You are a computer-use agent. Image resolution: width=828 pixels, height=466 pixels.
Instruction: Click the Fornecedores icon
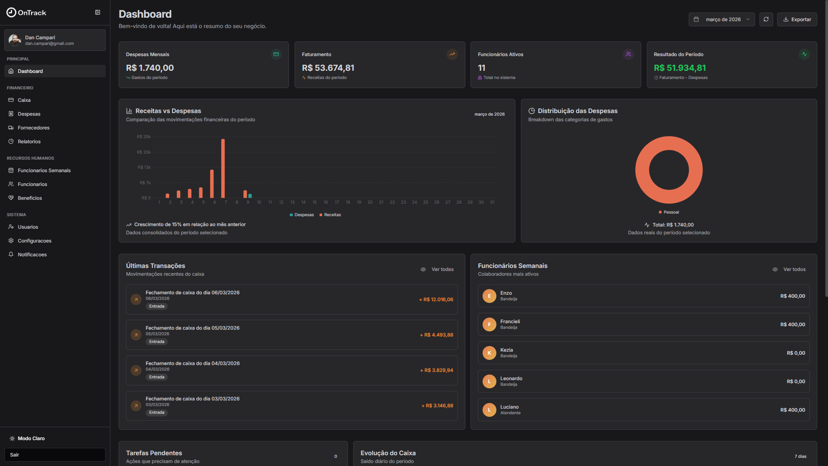tap(11, 128)
